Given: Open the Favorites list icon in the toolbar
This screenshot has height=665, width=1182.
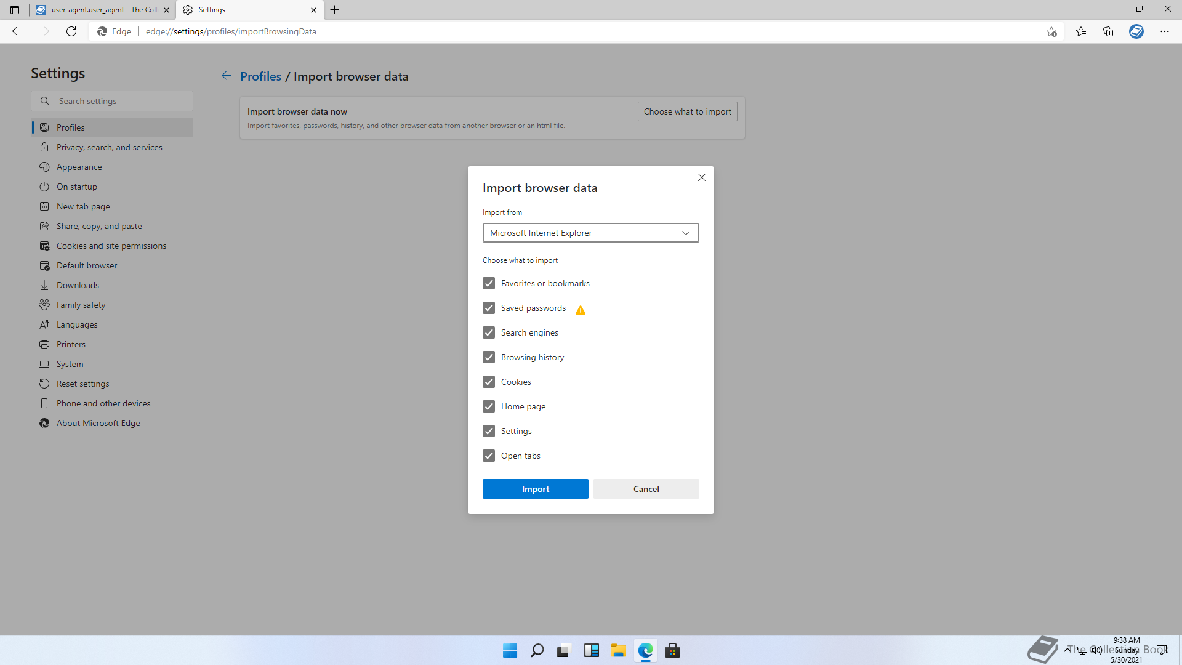Looking at the screenshot, I should (x=1081, y=31).
